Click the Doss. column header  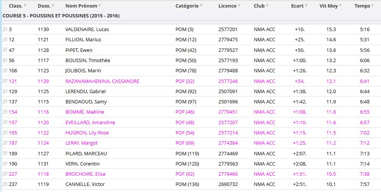(x=44, y=6)
